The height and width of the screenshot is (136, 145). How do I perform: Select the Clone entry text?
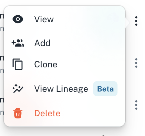pyautogui.click(x=46, y=64)
